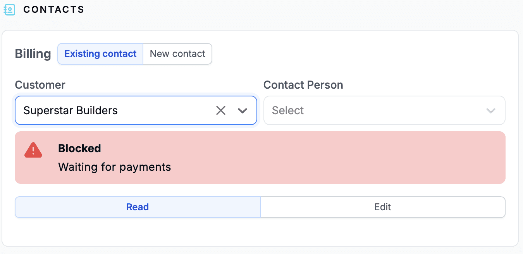Click the CONTACTS section heading
This screenshot has width=523, height=254.
click(x=54, y=10)
